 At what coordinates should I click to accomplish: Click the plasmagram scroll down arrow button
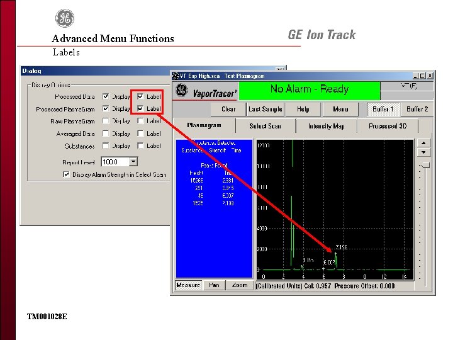point(423,152)
